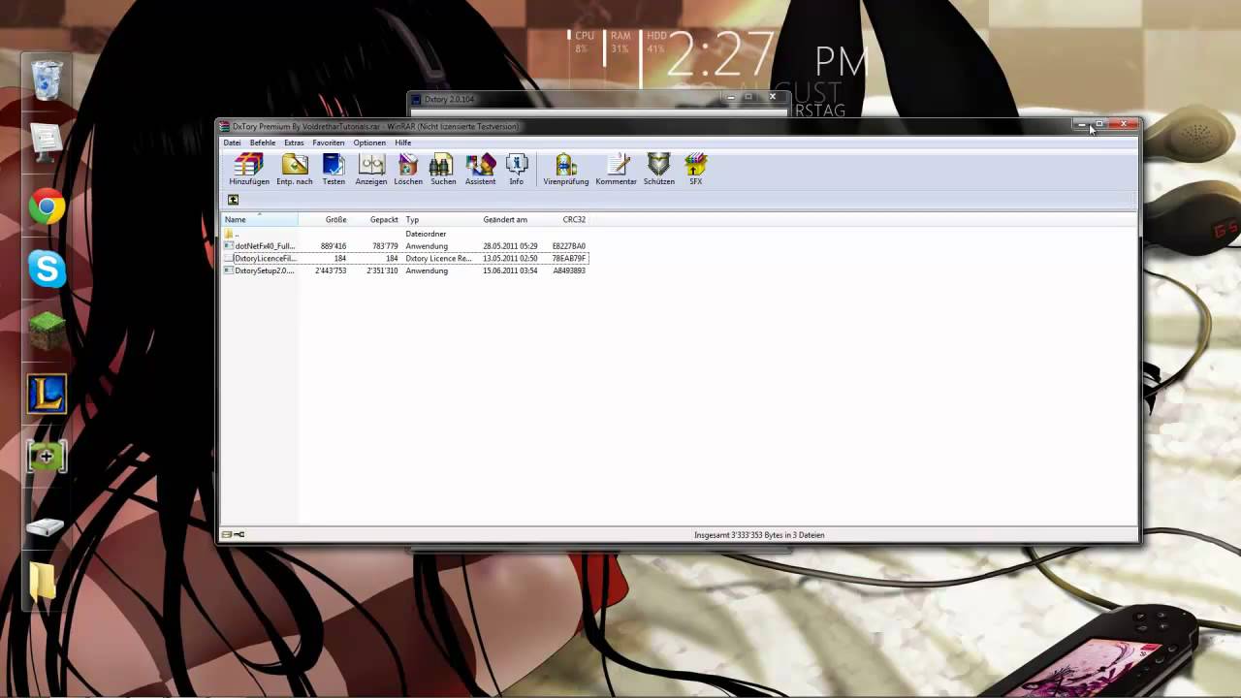This screenshot has height=698, width=1241.
Task: Launch Skype from the dock
Action: tap(47, 269)
